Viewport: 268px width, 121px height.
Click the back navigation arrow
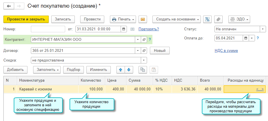[x=9, y=6]
